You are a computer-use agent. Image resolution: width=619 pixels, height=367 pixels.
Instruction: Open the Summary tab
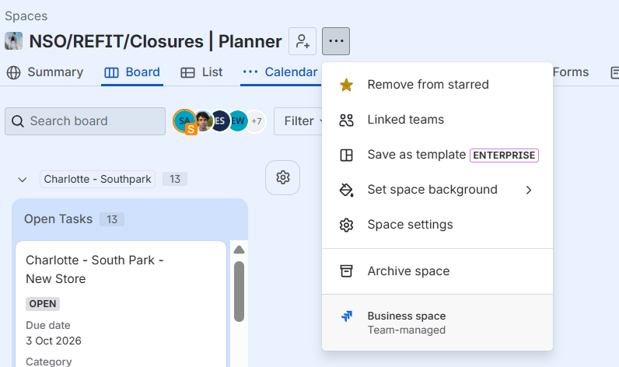coord(45,72)
